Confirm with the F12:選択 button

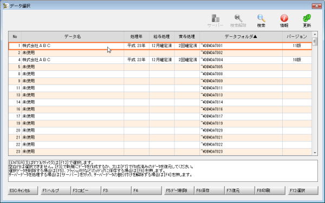(x=303, y=191)
